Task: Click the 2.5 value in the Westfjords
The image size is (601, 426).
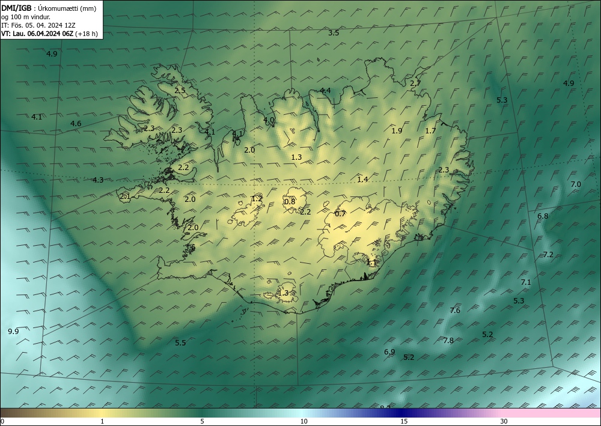Action: click(x=180, y=91)
